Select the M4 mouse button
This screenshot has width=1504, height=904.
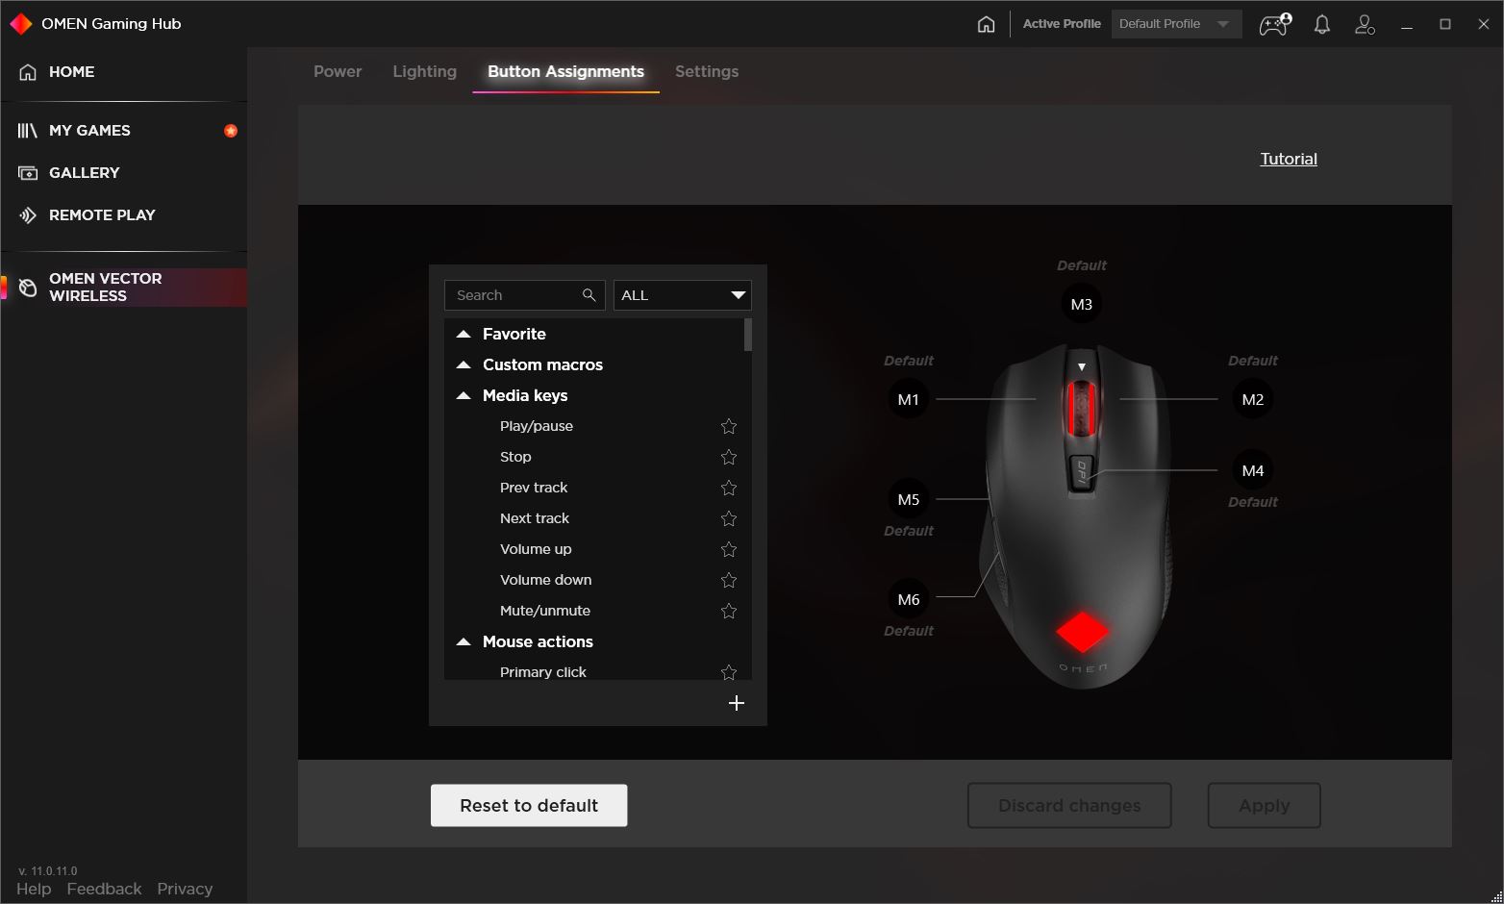coord(1253,470)
